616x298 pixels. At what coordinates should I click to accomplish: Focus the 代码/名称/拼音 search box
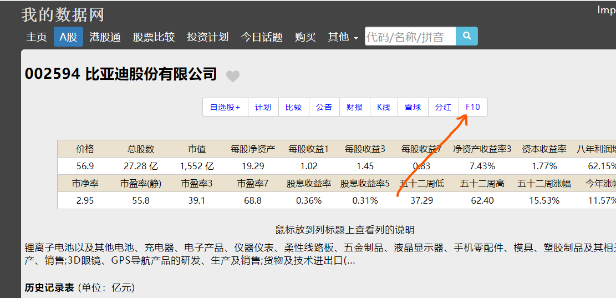pyautogui.click(x=410, y=36)
